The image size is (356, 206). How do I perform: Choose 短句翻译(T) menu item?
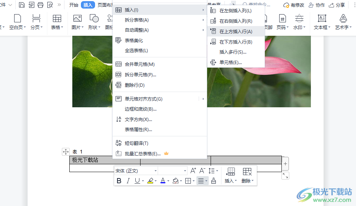pyautogui.click(x=160, y=143)
